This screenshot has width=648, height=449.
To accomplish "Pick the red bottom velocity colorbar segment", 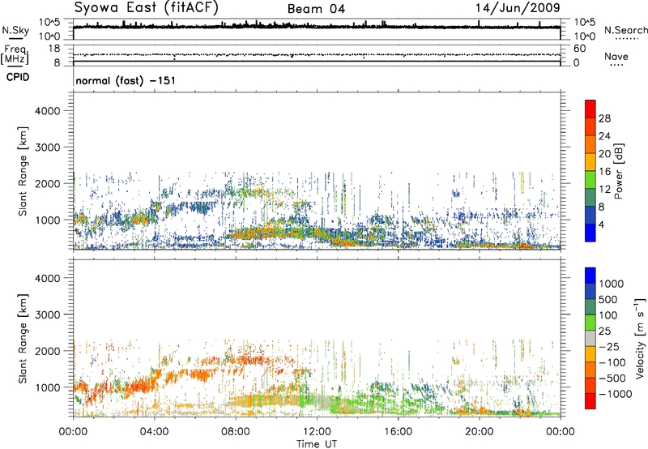I will point(590,401).
